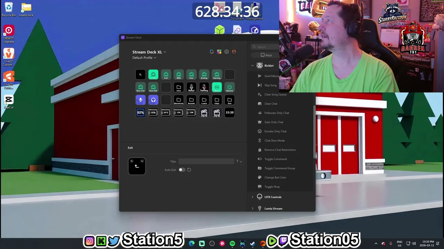The width and height of the screenshot is (444, 249).
Task: Show hidden system tray icons
Action: tap(376, 243)
